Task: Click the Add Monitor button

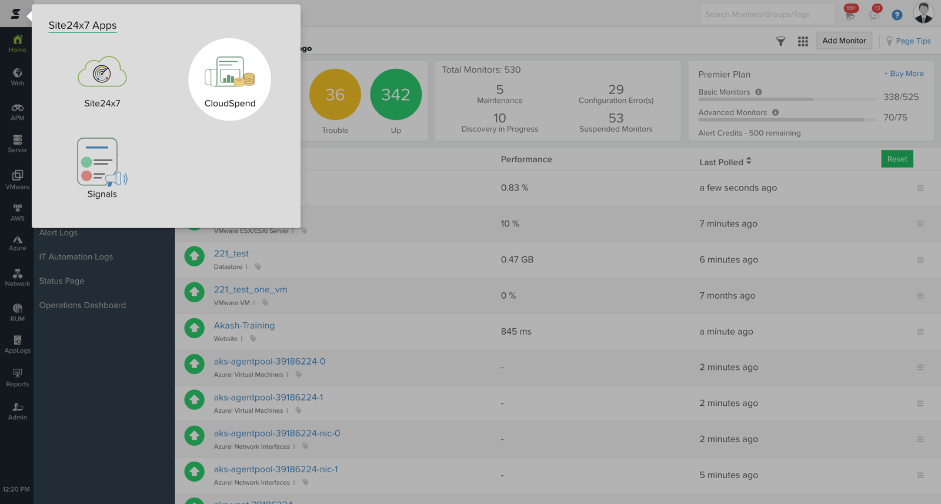Action: [x=844, y=41]
